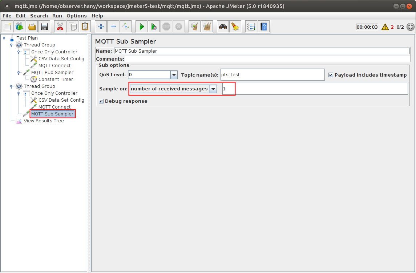Viewport: 416px width, 273px height.
Task: Save the test plan with floppy icon
Action: 44,27
